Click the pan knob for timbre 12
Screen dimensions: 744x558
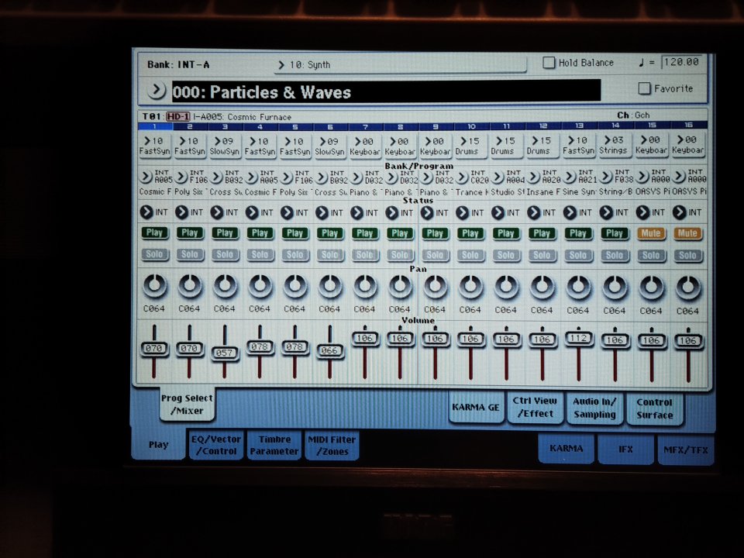click(x=542, y=288)
